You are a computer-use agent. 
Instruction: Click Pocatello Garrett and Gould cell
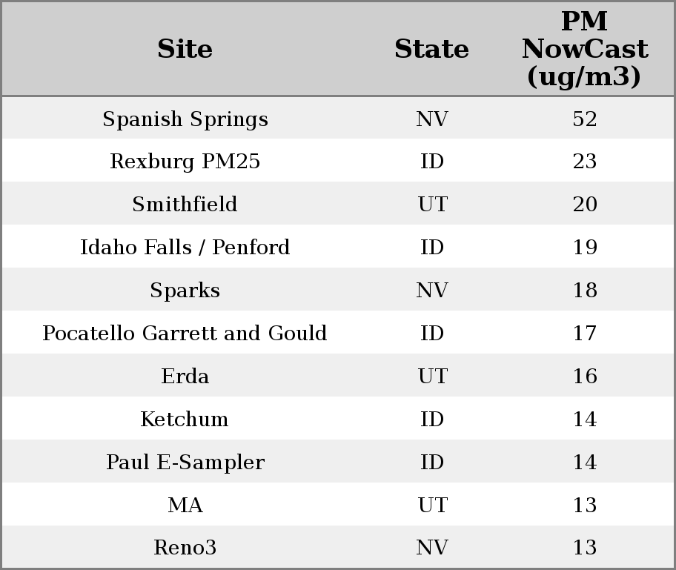click(x=185, y=334)
